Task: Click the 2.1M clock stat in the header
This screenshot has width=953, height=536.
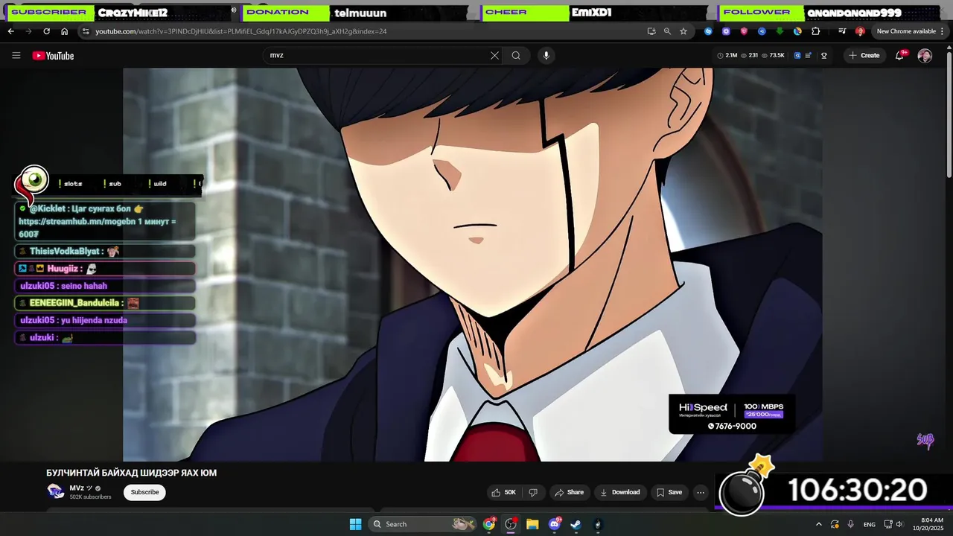Action: click(727, 55)
